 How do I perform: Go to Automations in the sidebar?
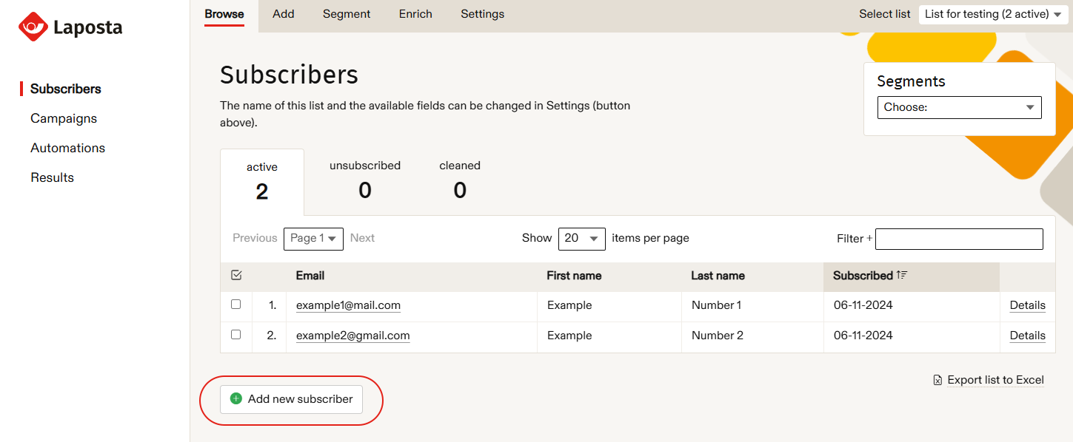point(67,148)
